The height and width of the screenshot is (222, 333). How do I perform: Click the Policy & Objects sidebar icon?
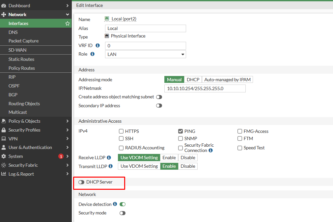[x=4, y=121]
